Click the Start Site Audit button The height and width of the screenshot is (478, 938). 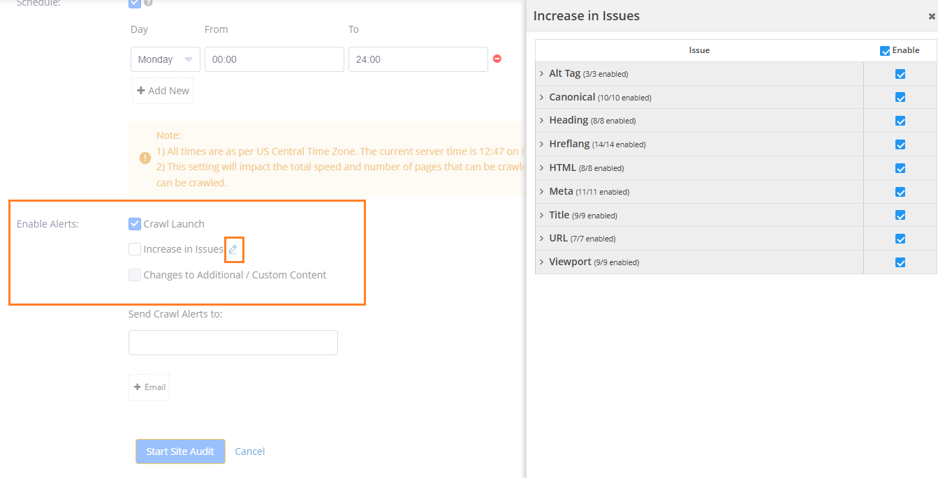pos(180,451)
